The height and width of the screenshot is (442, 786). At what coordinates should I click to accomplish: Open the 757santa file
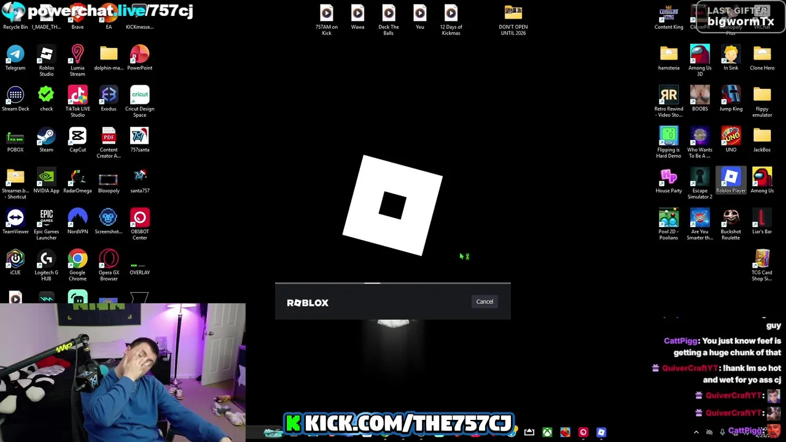point(139,139)
